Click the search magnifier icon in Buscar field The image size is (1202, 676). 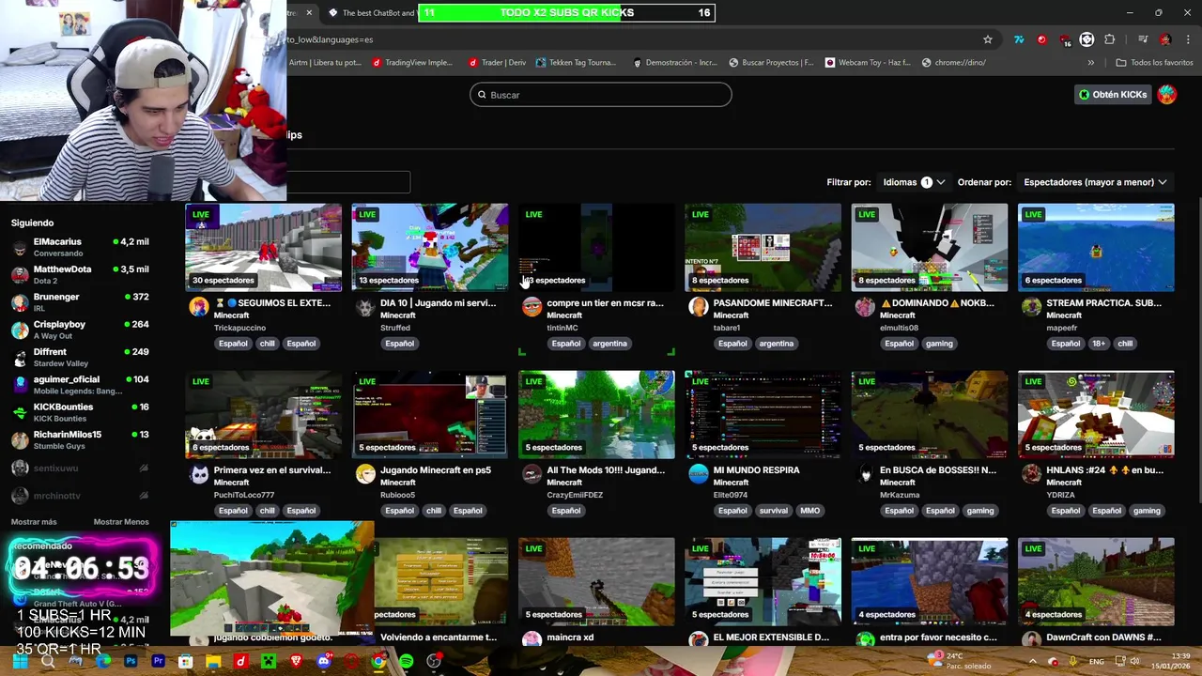482,95
